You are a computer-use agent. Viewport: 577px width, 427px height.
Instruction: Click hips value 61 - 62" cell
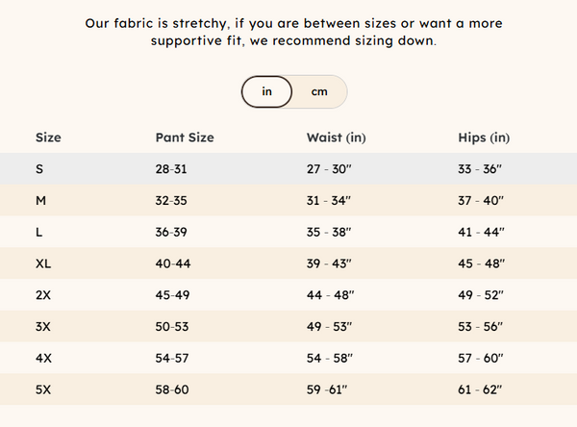point(481,389)
